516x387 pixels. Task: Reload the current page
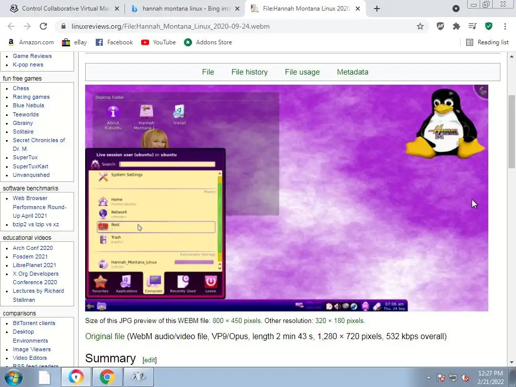[x=43, y=26]
